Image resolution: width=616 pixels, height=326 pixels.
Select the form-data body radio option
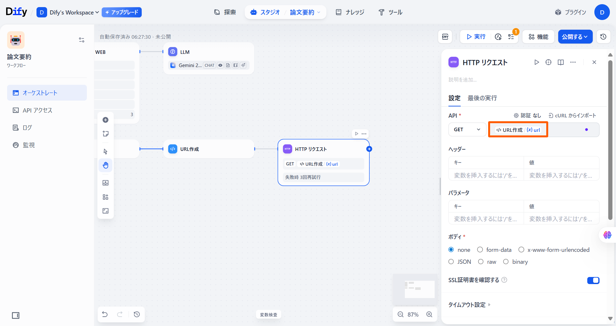pyautogui.click(x=480, y=250)
